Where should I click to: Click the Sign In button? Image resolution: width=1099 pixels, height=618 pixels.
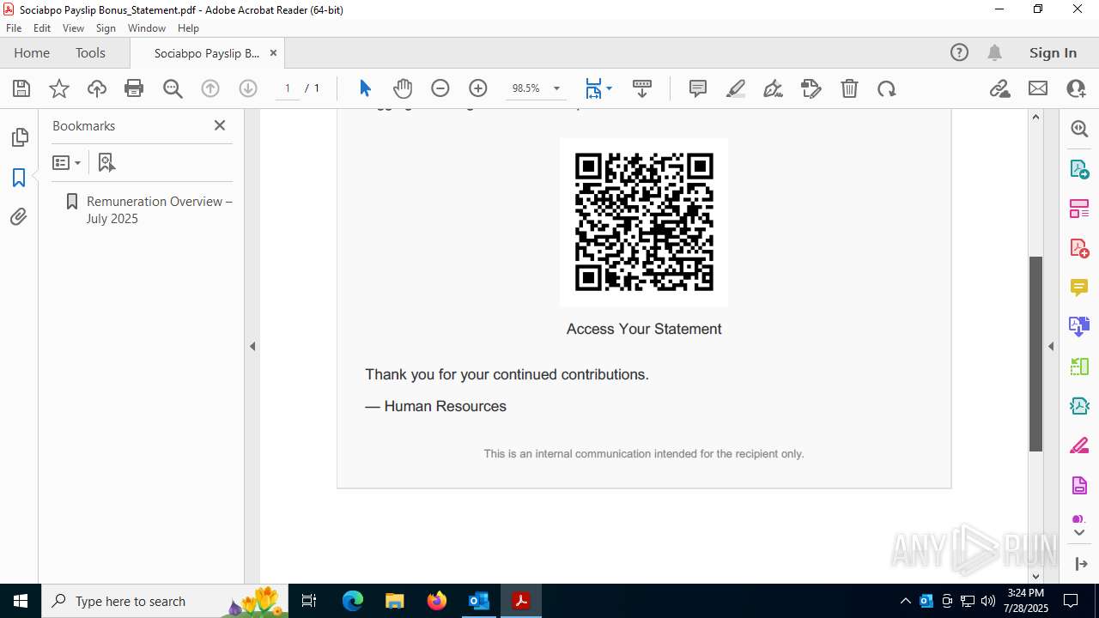tap(1053, 53)
